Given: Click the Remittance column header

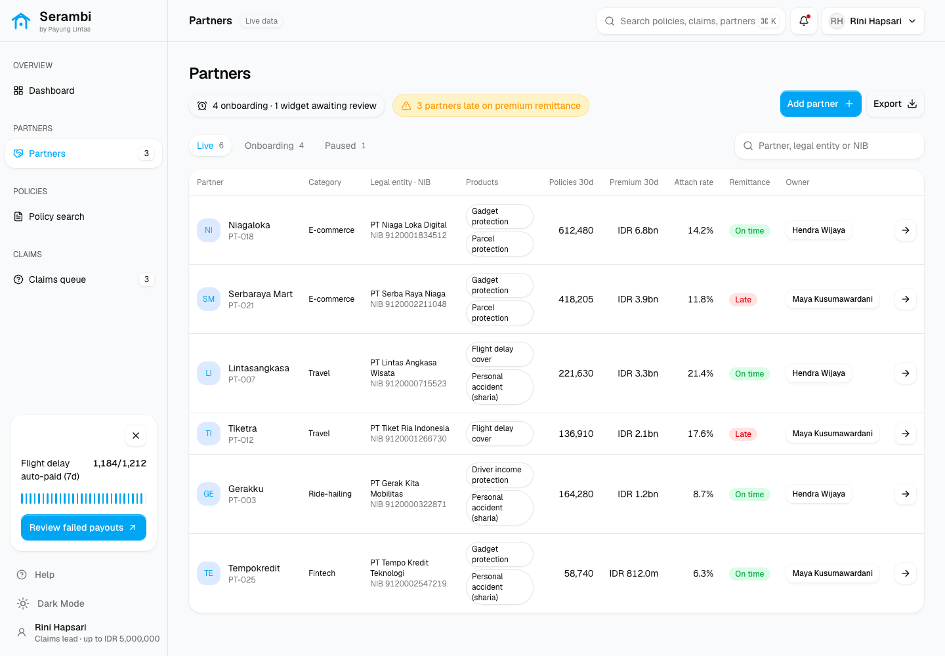Looking at the screenshot, I should tap(749, 182).
